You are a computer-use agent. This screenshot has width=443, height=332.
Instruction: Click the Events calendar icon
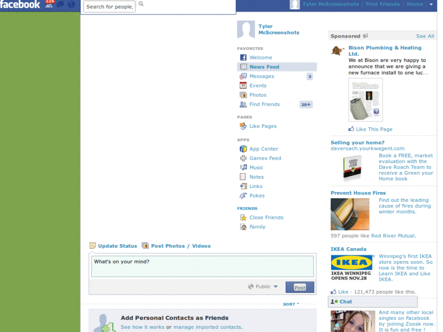[x=243, y=85]
